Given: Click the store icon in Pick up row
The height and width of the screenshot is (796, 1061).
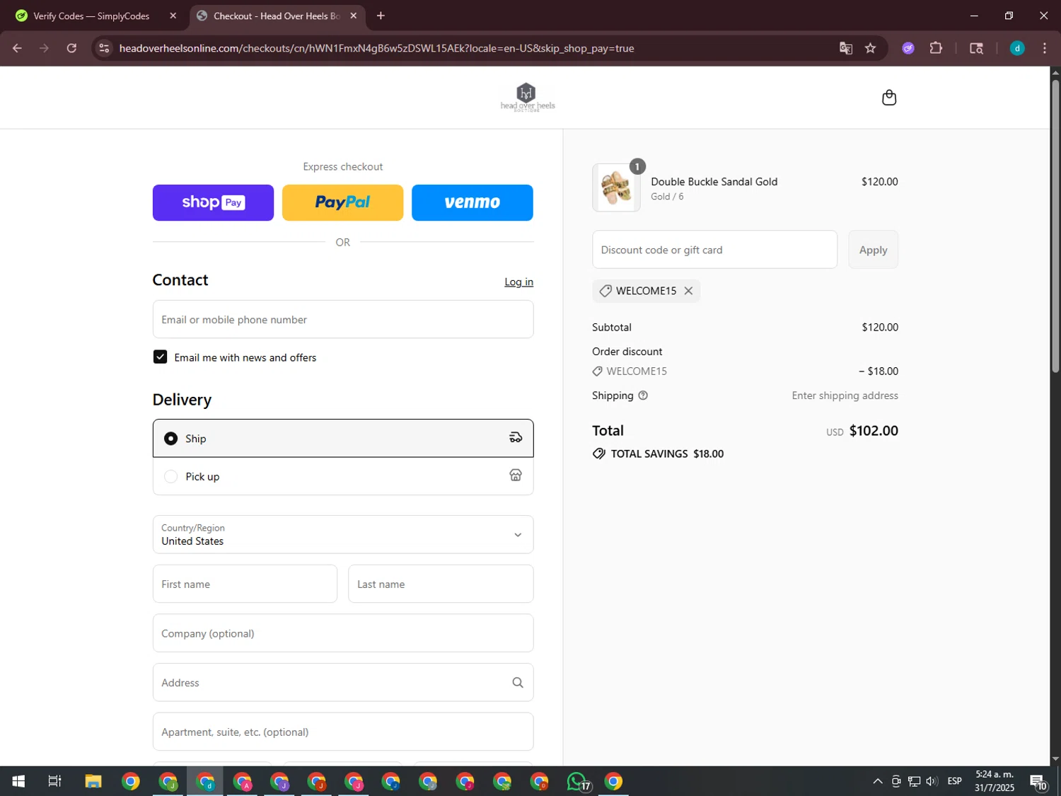Looking at the screenshot, I should 516,475.
